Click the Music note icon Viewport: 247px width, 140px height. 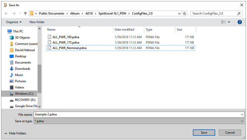click(11, 75)
